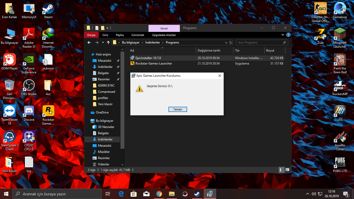Go back with Explorer back arrow
Viewport: 354px width, 199px height.
89,42
